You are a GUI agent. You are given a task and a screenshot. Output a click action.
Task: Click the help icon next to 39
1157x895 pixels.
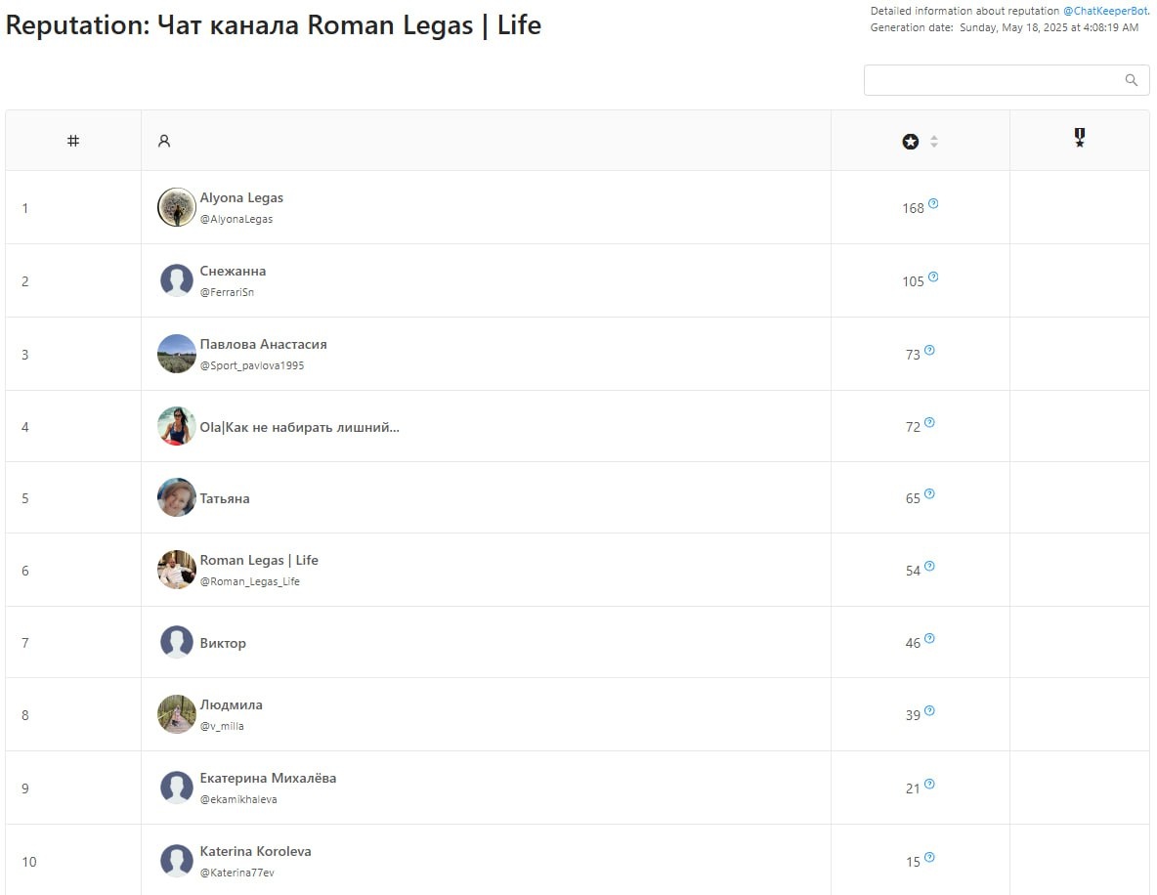click(x=929, y=711)
